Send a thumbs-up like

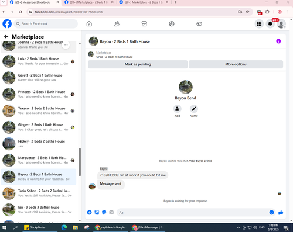281,212
